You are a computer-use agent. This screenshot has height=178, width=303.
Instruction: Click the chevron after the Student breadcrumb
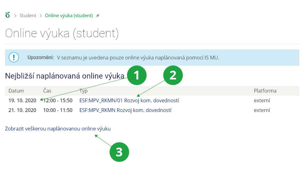pyautogui.click(x=41, y=16)
